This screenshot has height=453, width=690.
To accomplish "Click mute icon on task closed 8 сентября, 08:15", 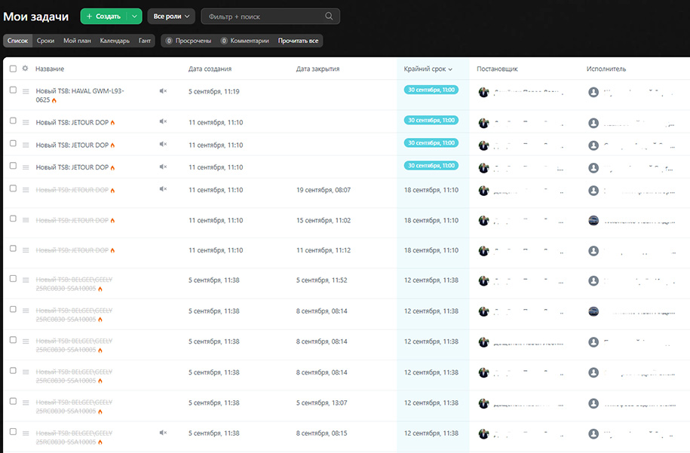I will 163,433.
